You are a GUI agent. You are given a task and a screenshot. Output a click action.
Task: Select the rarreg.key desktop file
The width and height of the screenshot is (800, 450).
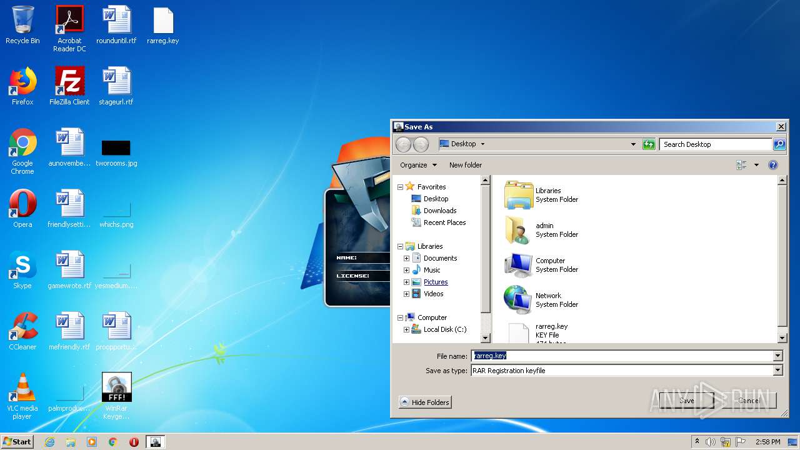point(163,26)
